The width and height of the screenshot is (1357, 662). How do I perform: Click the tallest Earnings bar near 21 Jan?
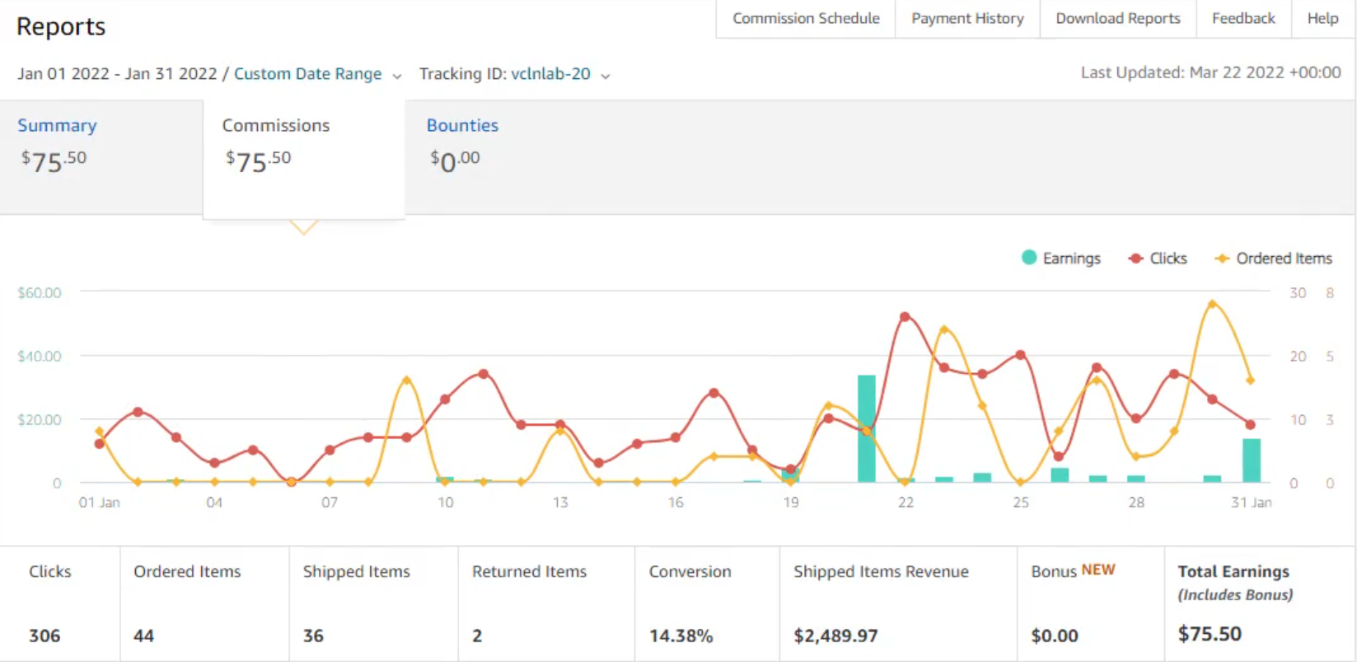point(867,429)
